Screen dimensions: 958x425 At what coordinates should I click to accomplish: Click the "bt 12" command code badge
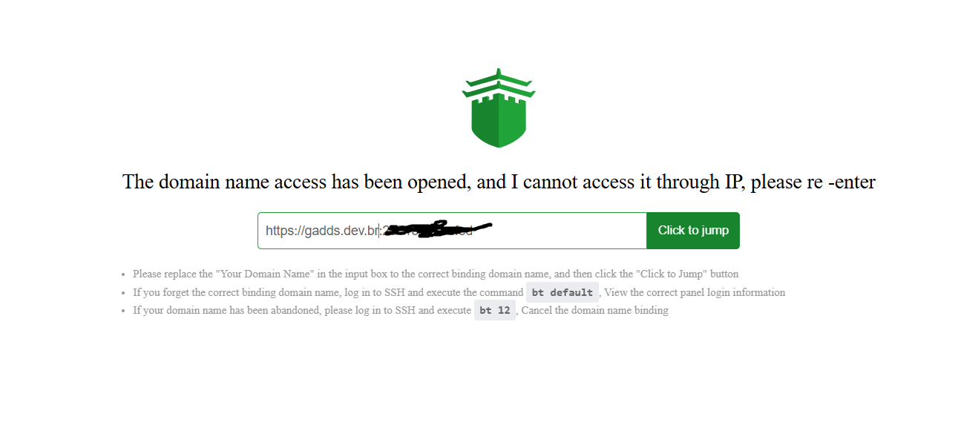click(495, 311)
